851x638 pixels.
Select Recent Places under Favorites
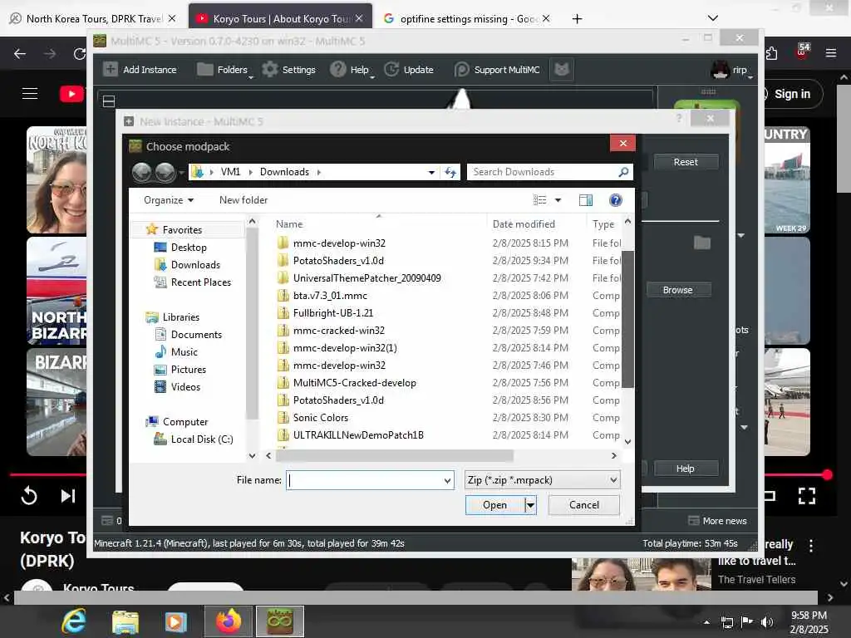(x=201, y=282)
